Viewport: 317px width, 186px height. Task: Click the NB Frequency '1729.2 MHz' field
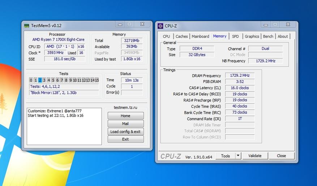coord(265,61)
